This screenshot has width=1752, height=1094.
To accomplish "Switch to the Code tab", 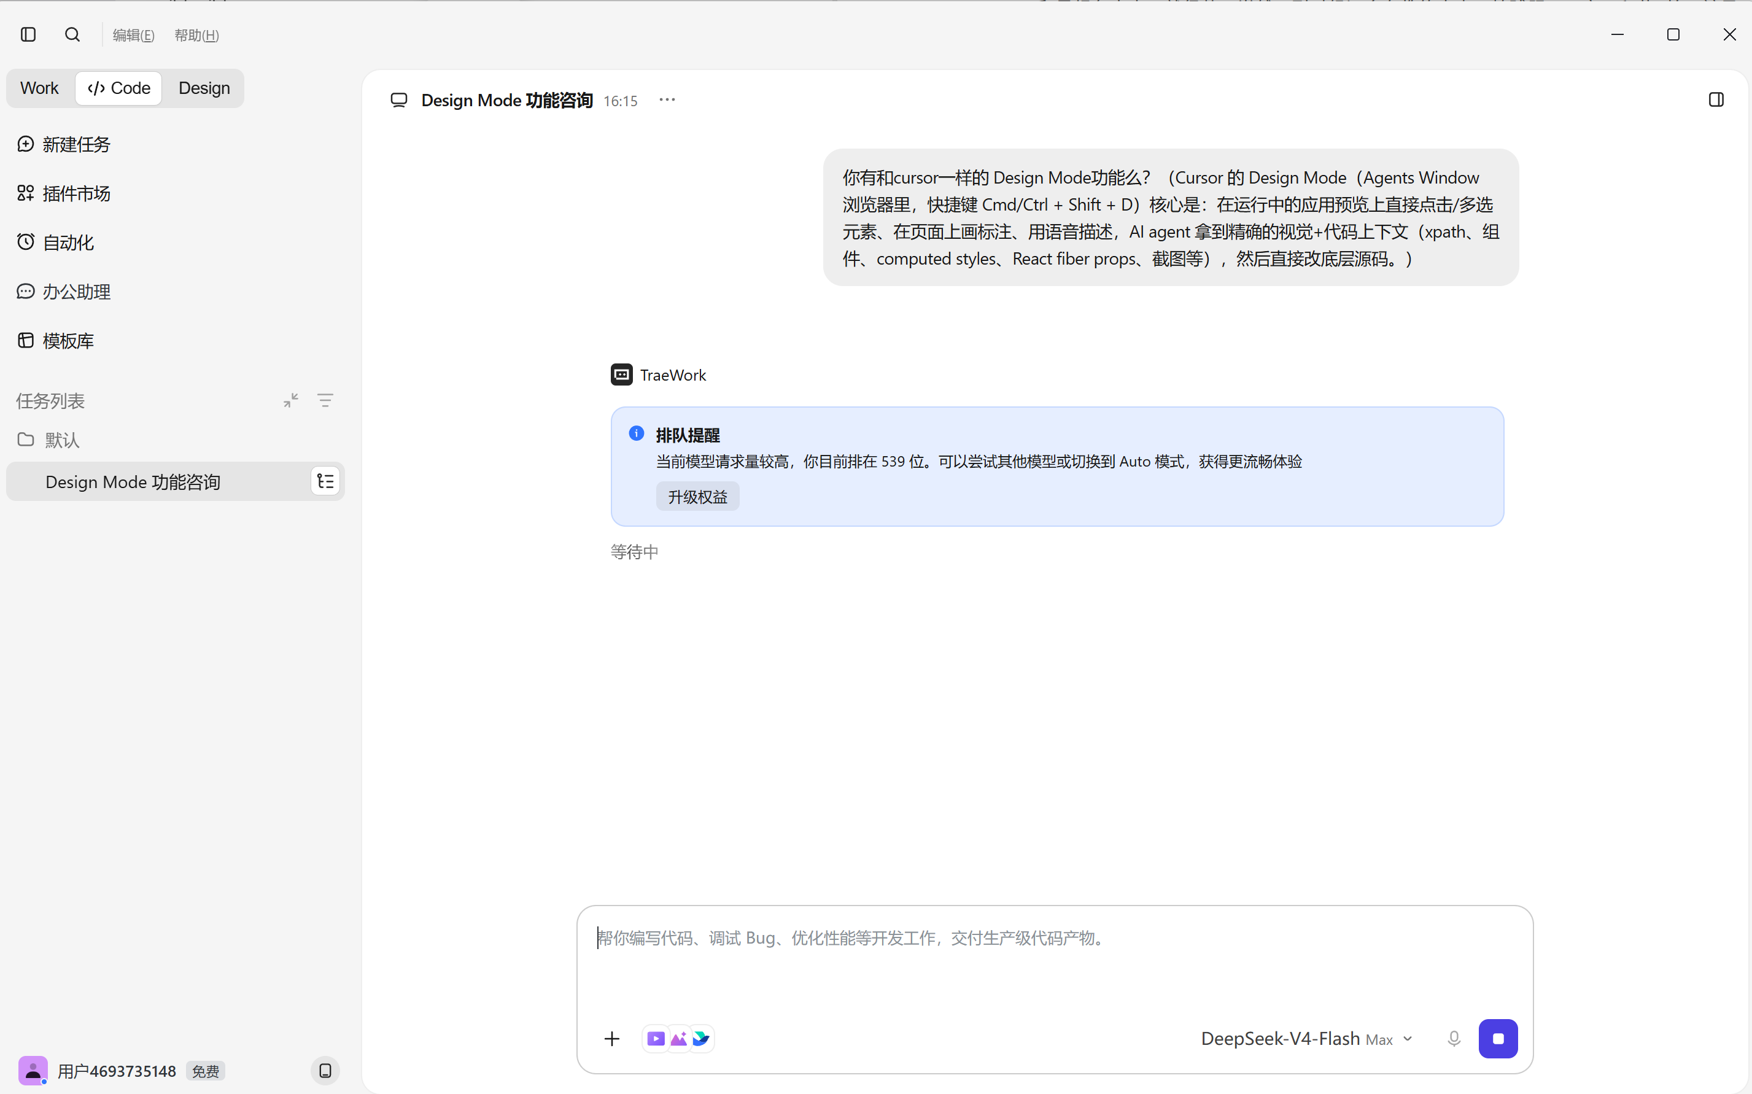I will [x=118, y=88].
